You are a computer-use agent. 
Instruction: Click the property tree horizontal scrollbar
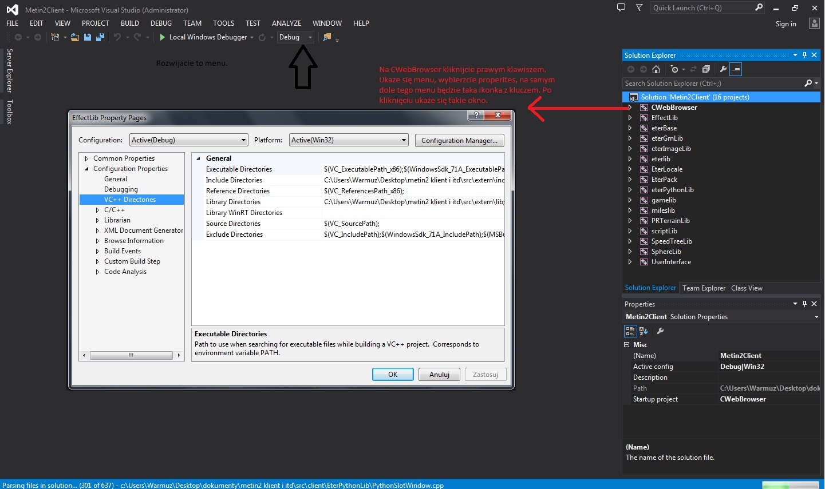tap(131, 355)
